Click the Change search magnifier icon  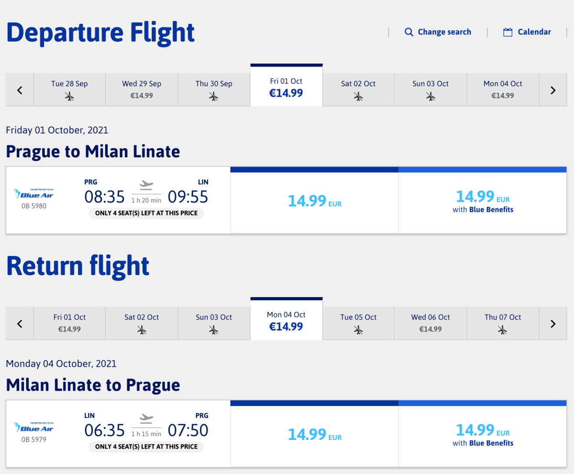click(x=408, y=32)
